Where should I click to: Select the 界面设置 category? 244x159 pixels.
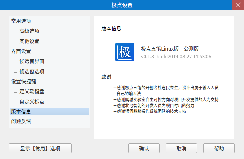pos(21,51)
